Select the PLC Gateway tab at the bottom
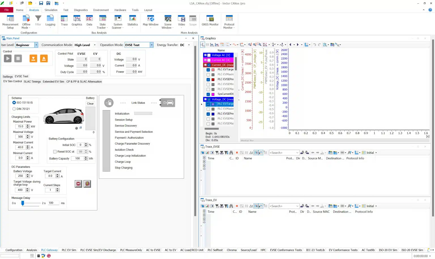The image size is (435, 259). (49, 250)
